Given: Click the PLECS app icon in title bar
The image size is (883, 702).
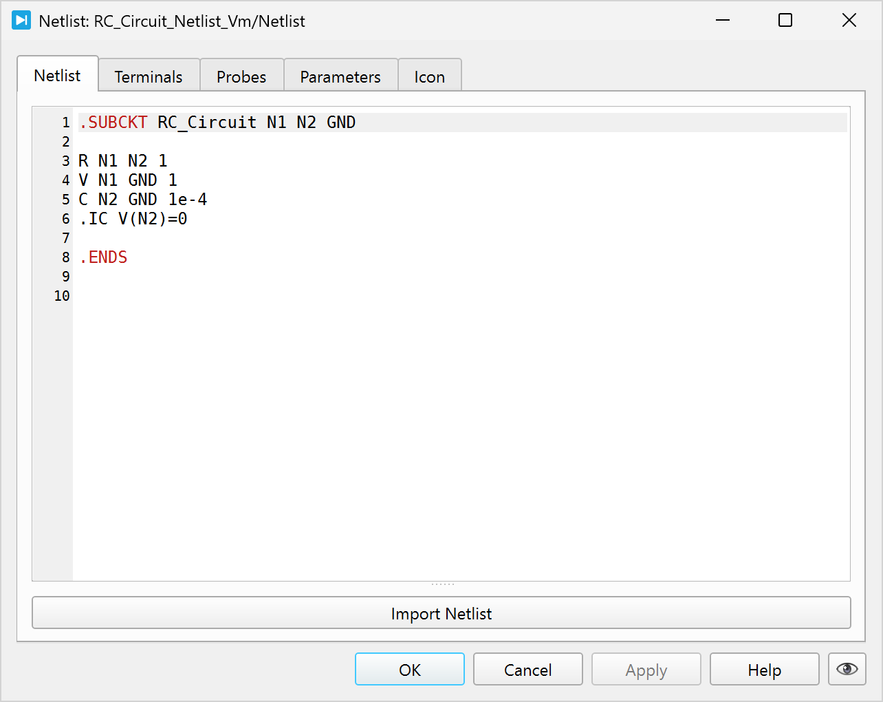Looking at the screenshot, I should (x=21, y=21).
